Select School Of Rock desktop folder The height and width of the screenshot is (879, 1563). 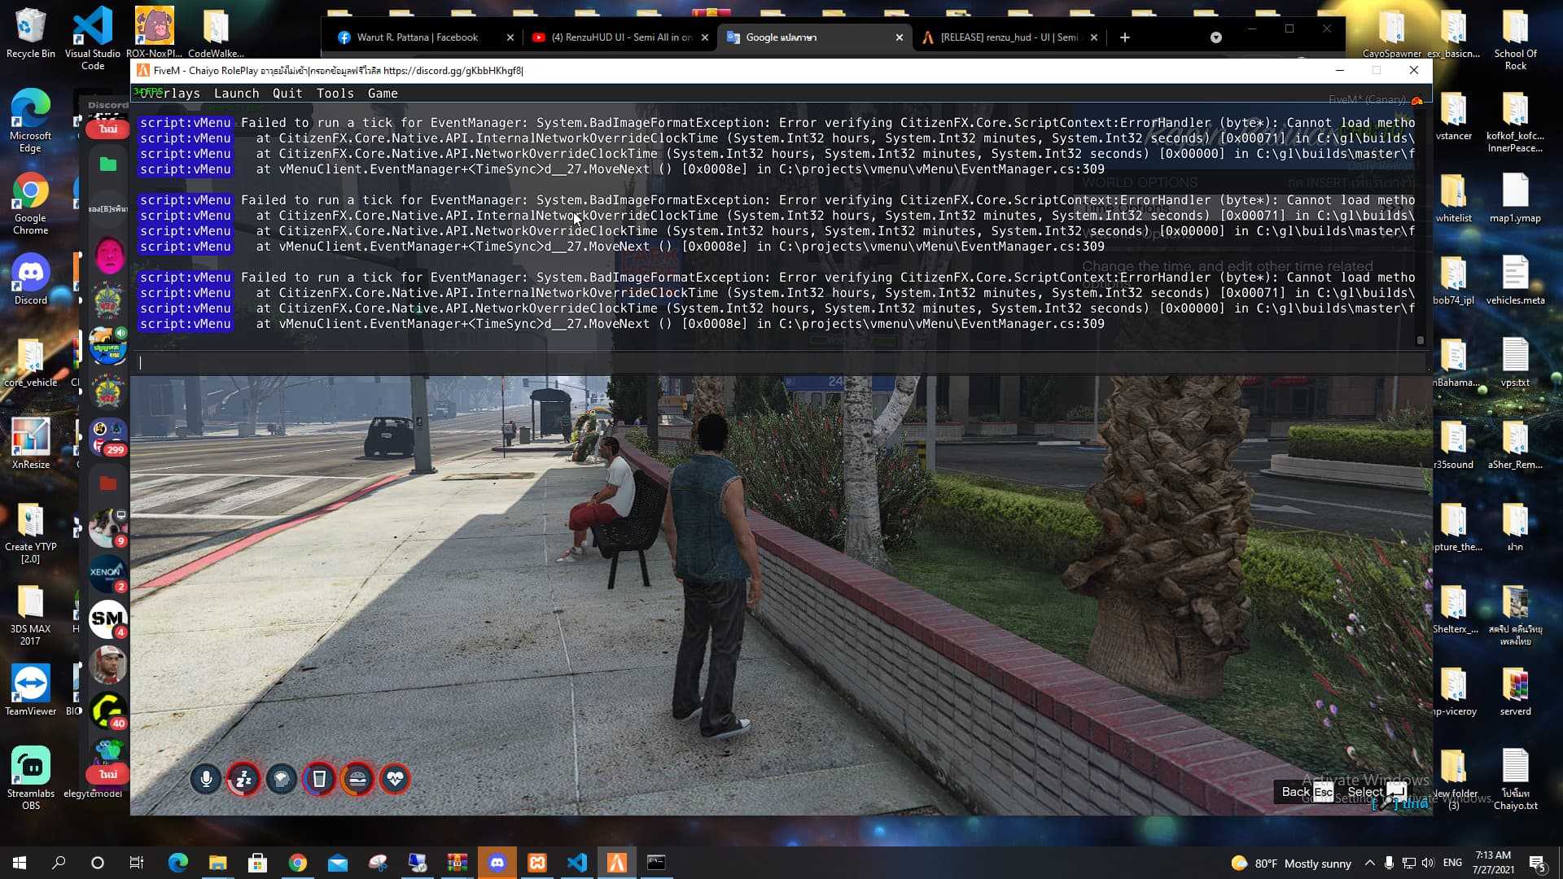tap(1515, 37)
